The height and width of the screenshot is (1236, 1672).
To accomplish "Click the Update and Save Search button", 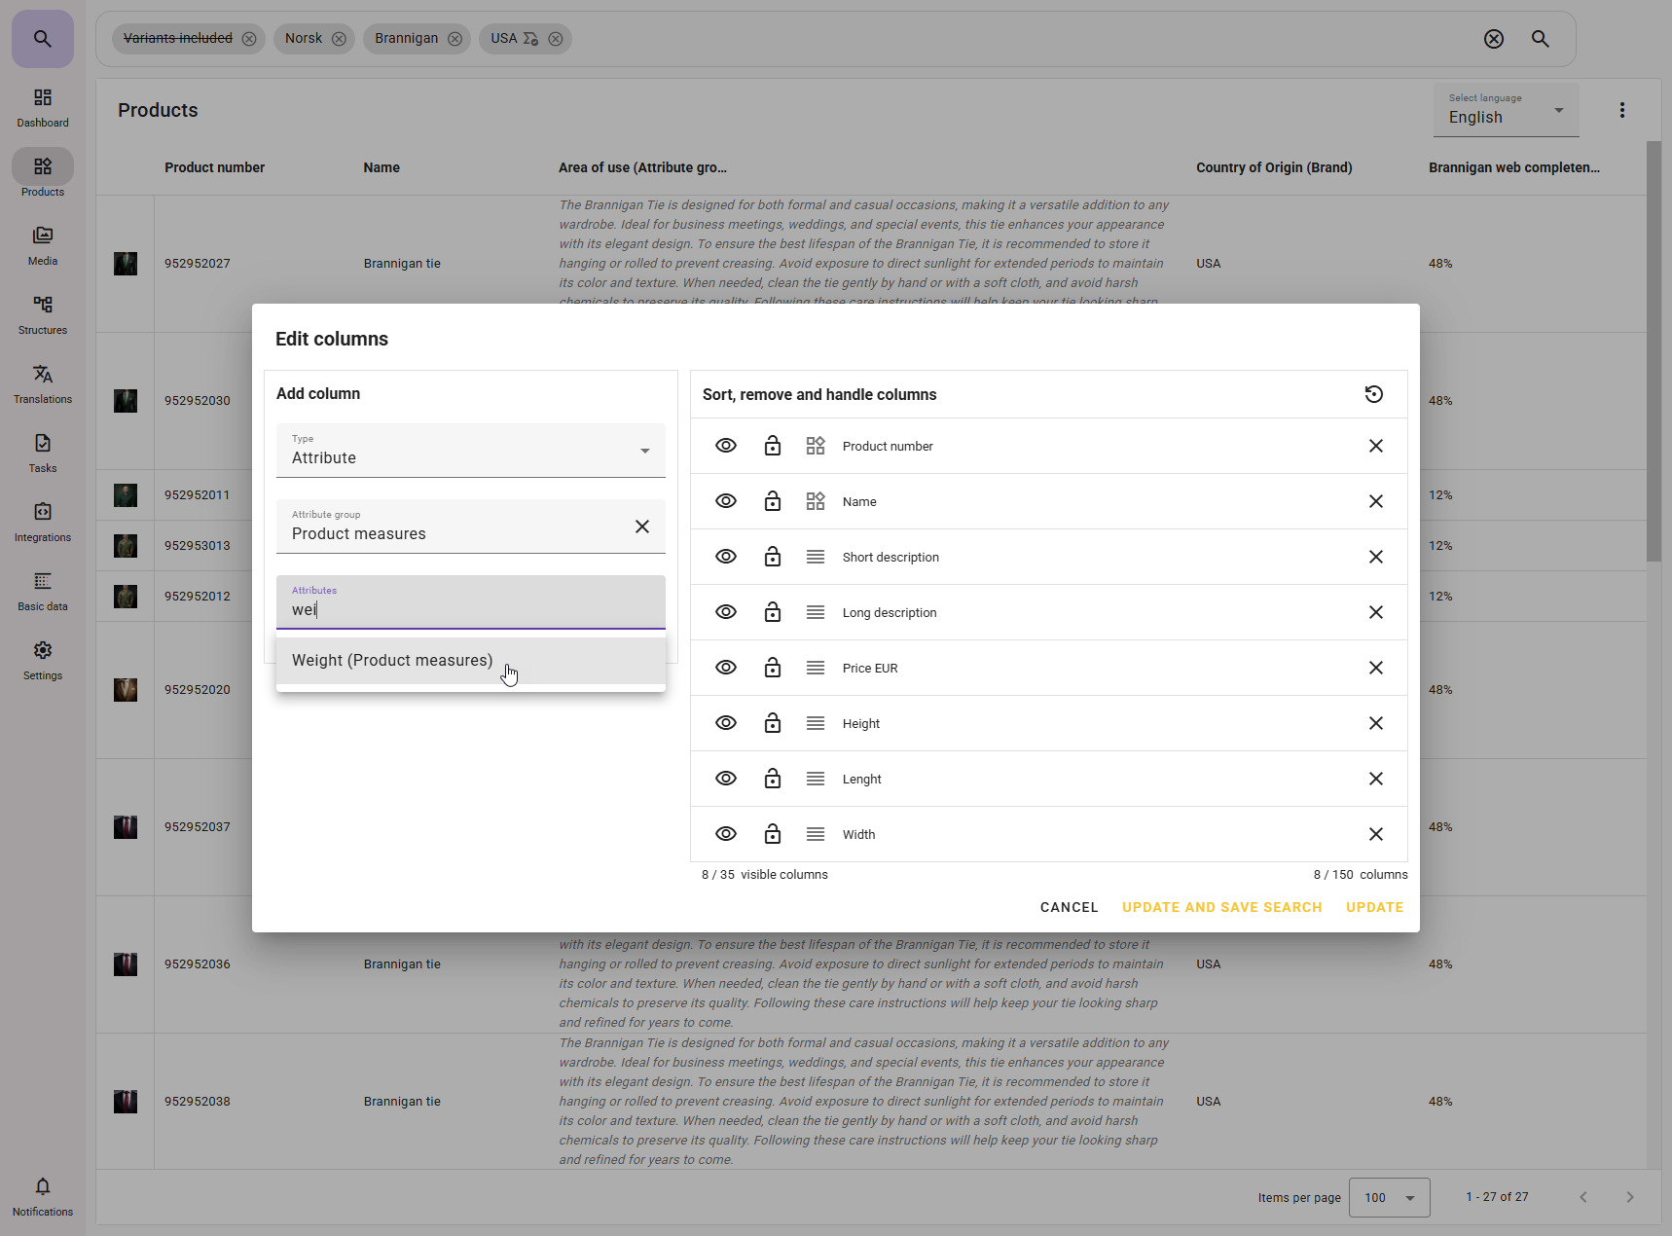I will (x=1221, y=907).
